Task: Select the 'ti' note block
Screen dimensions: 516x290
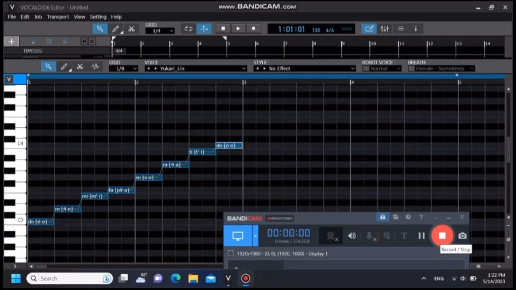Action: point(202,151)
